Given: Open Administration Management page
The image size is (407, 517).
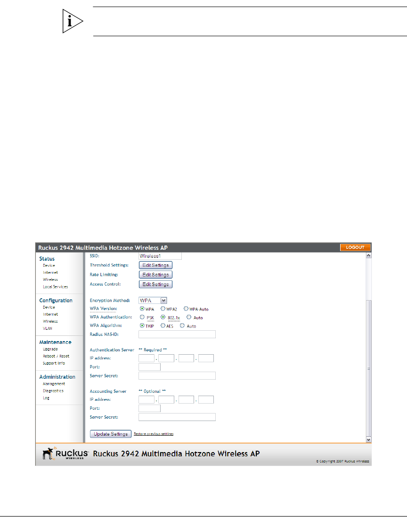Looking at the screenshot, I should pyautogui.click(x=54, y=384).
